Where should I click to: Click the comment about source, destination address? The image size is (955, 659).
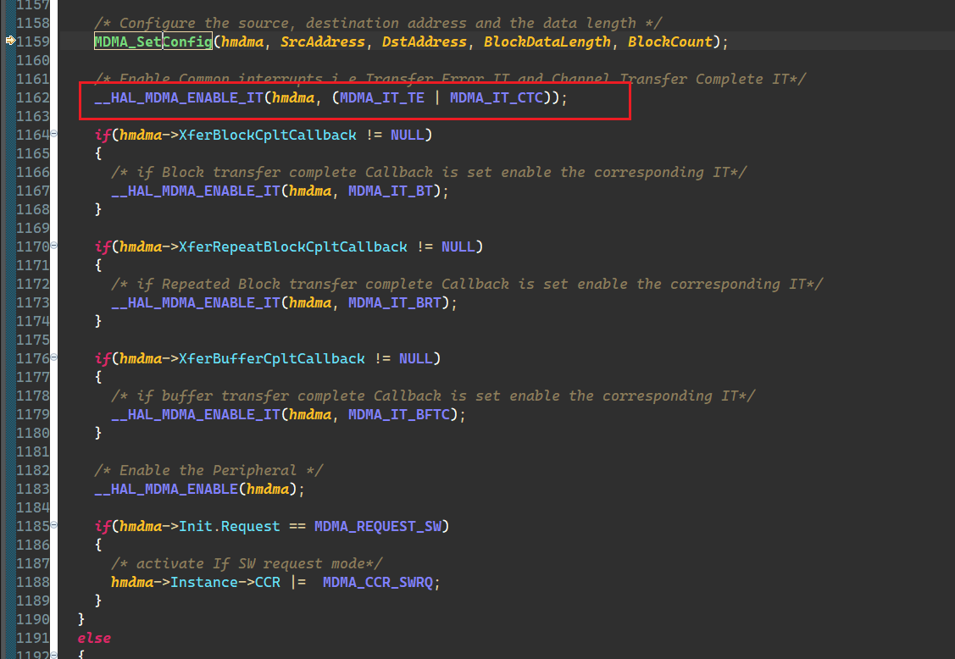point(378,23)
